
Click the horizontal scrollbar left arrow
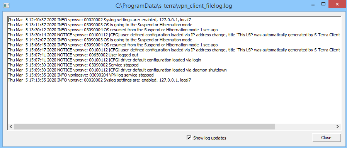(x=10, y=126)
